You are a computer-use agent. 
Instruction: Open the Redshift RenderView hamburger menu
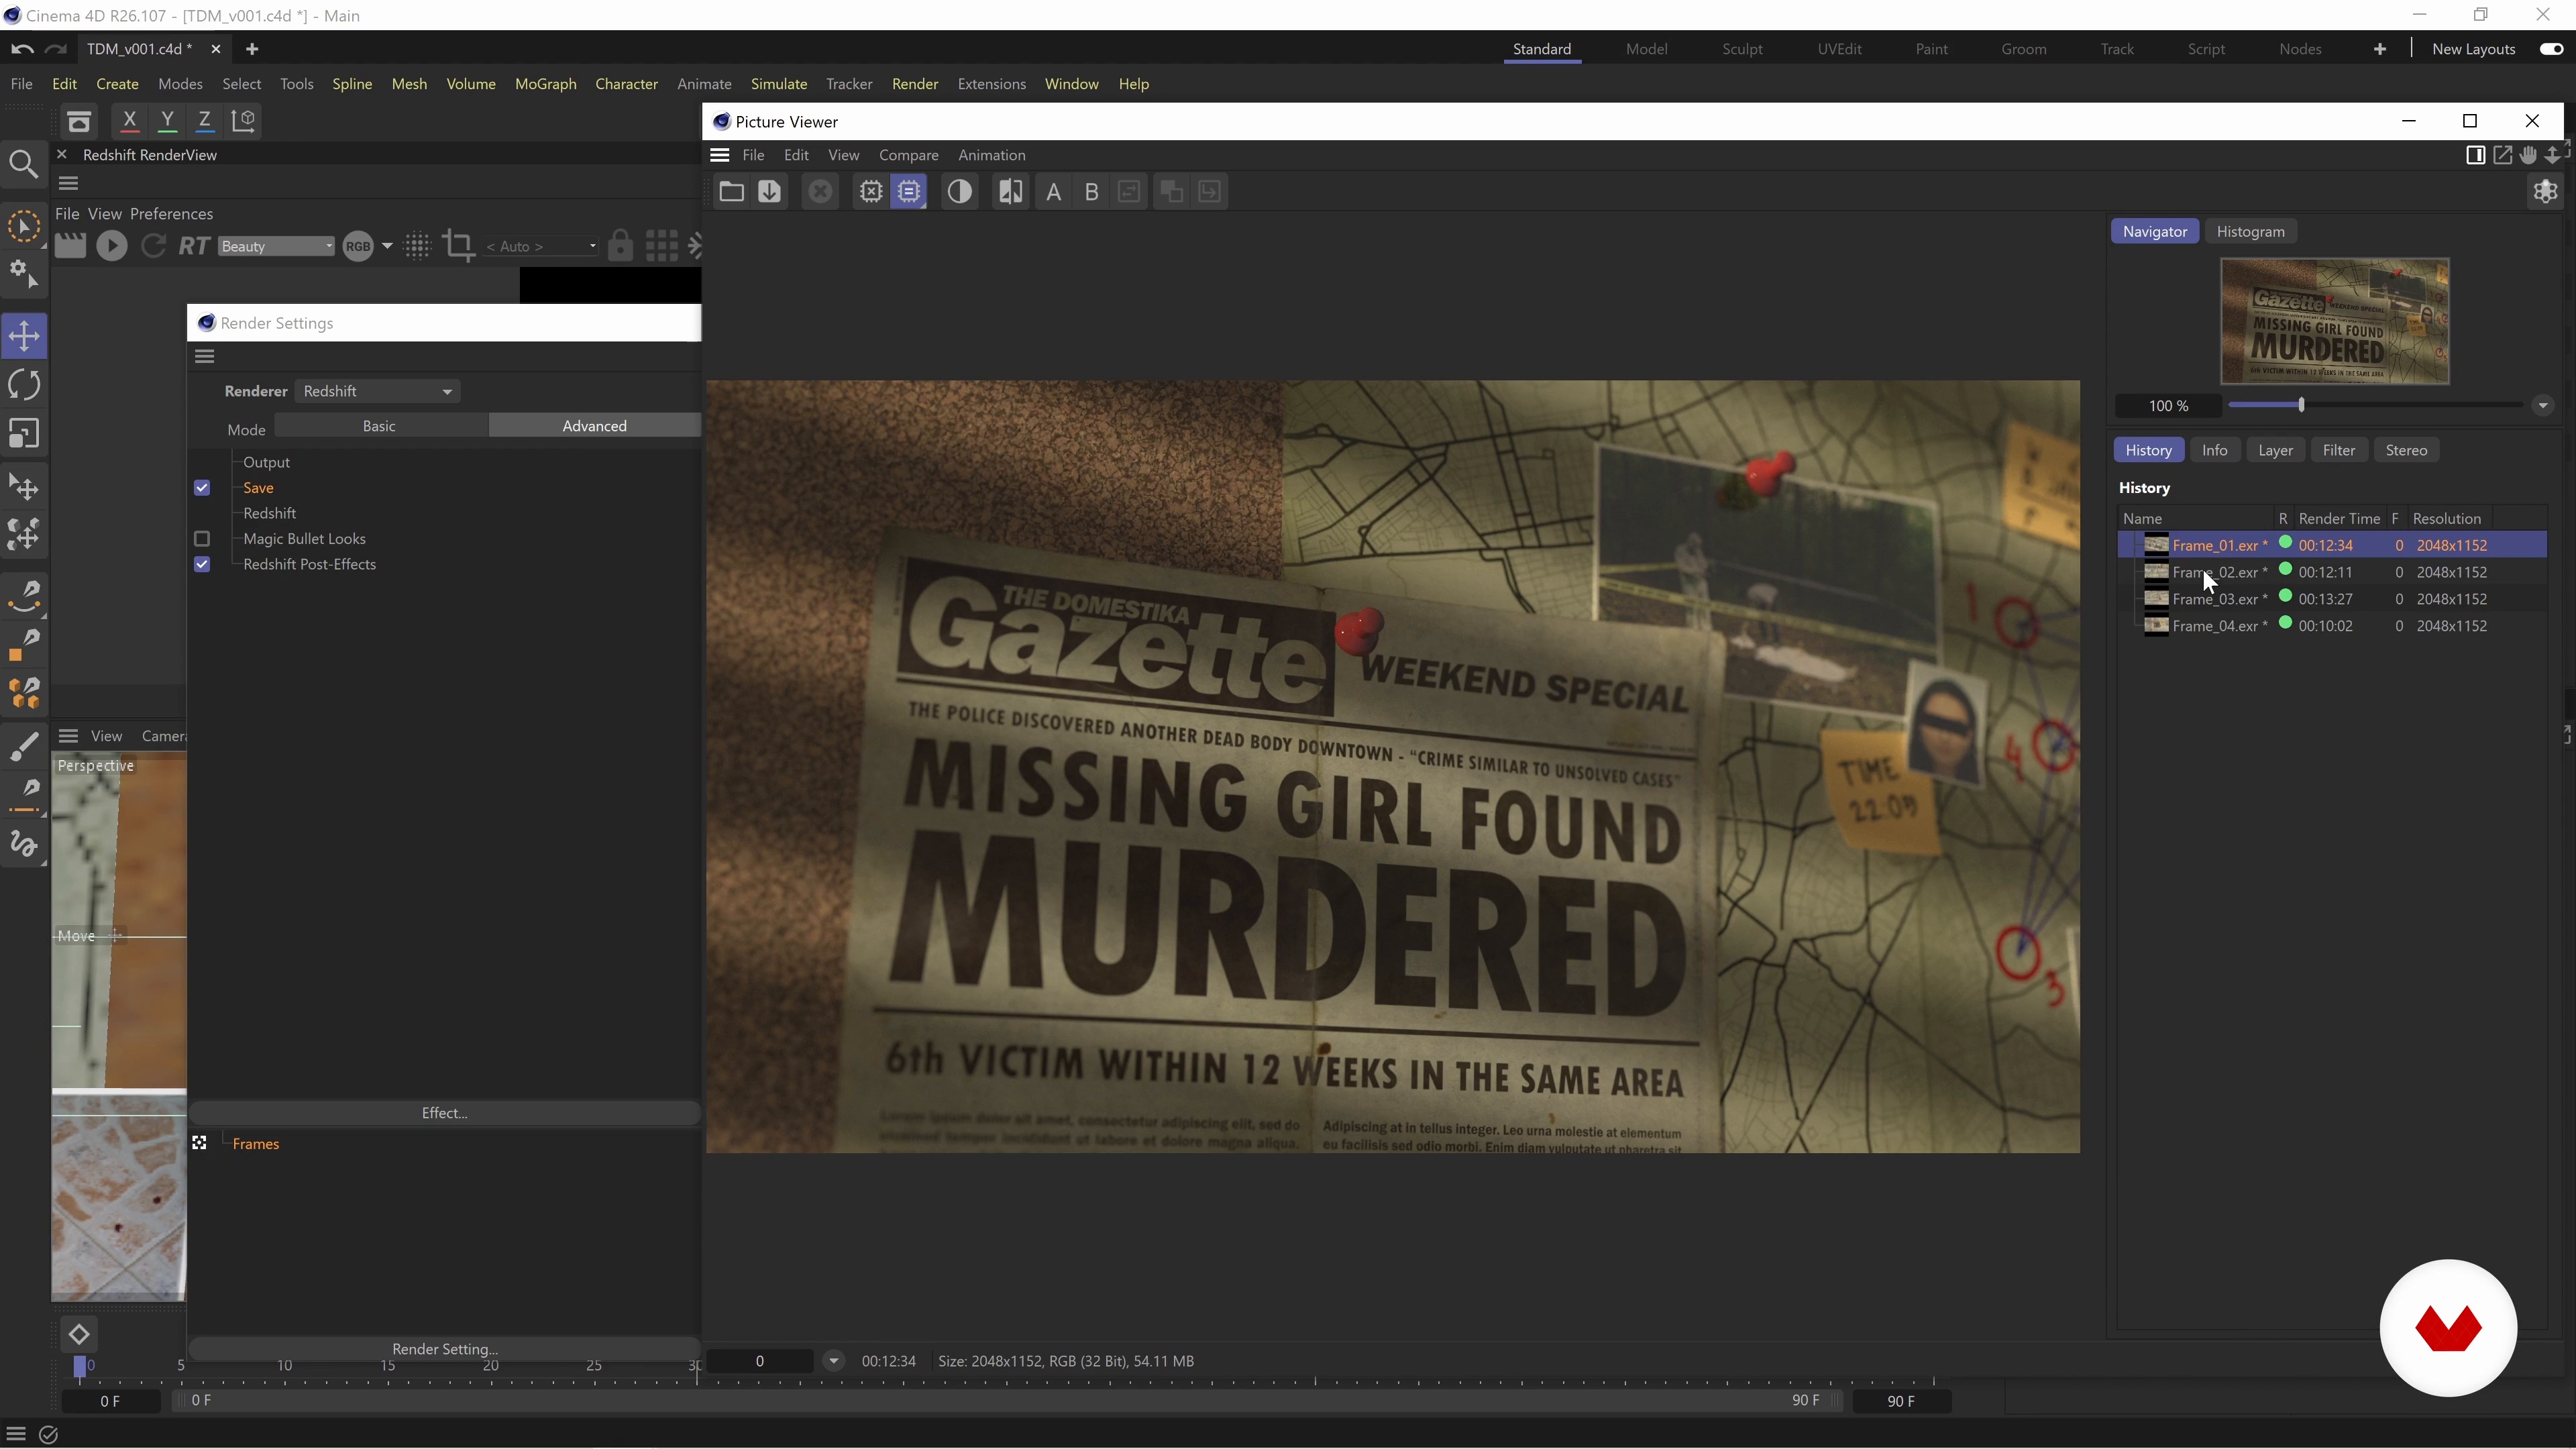click(x=68, y=183)
